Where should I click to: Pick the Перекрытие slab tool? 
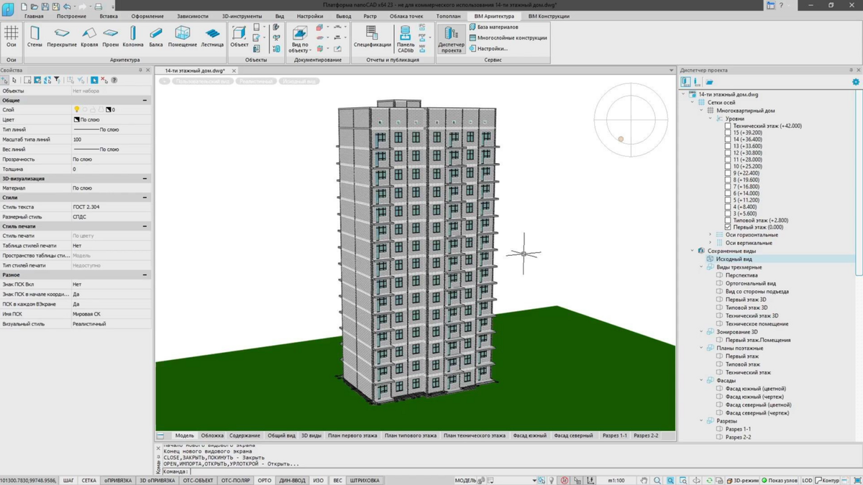(x=62, y=37)
